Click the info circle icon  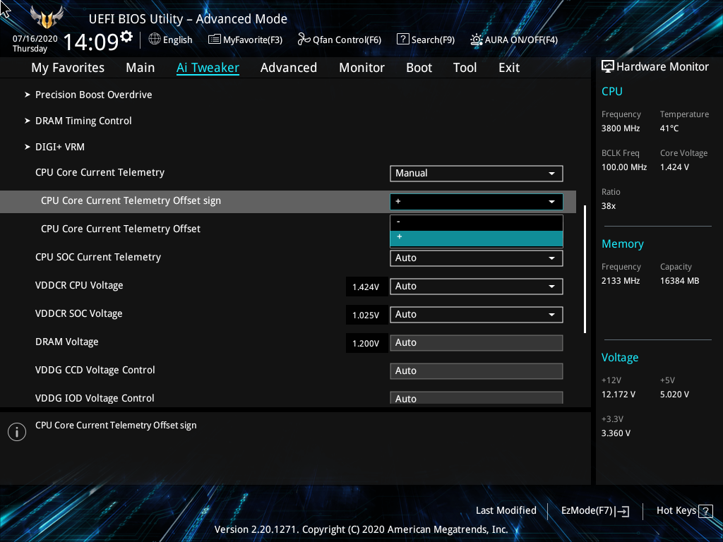pyautogui.click(x=17, y=432)
